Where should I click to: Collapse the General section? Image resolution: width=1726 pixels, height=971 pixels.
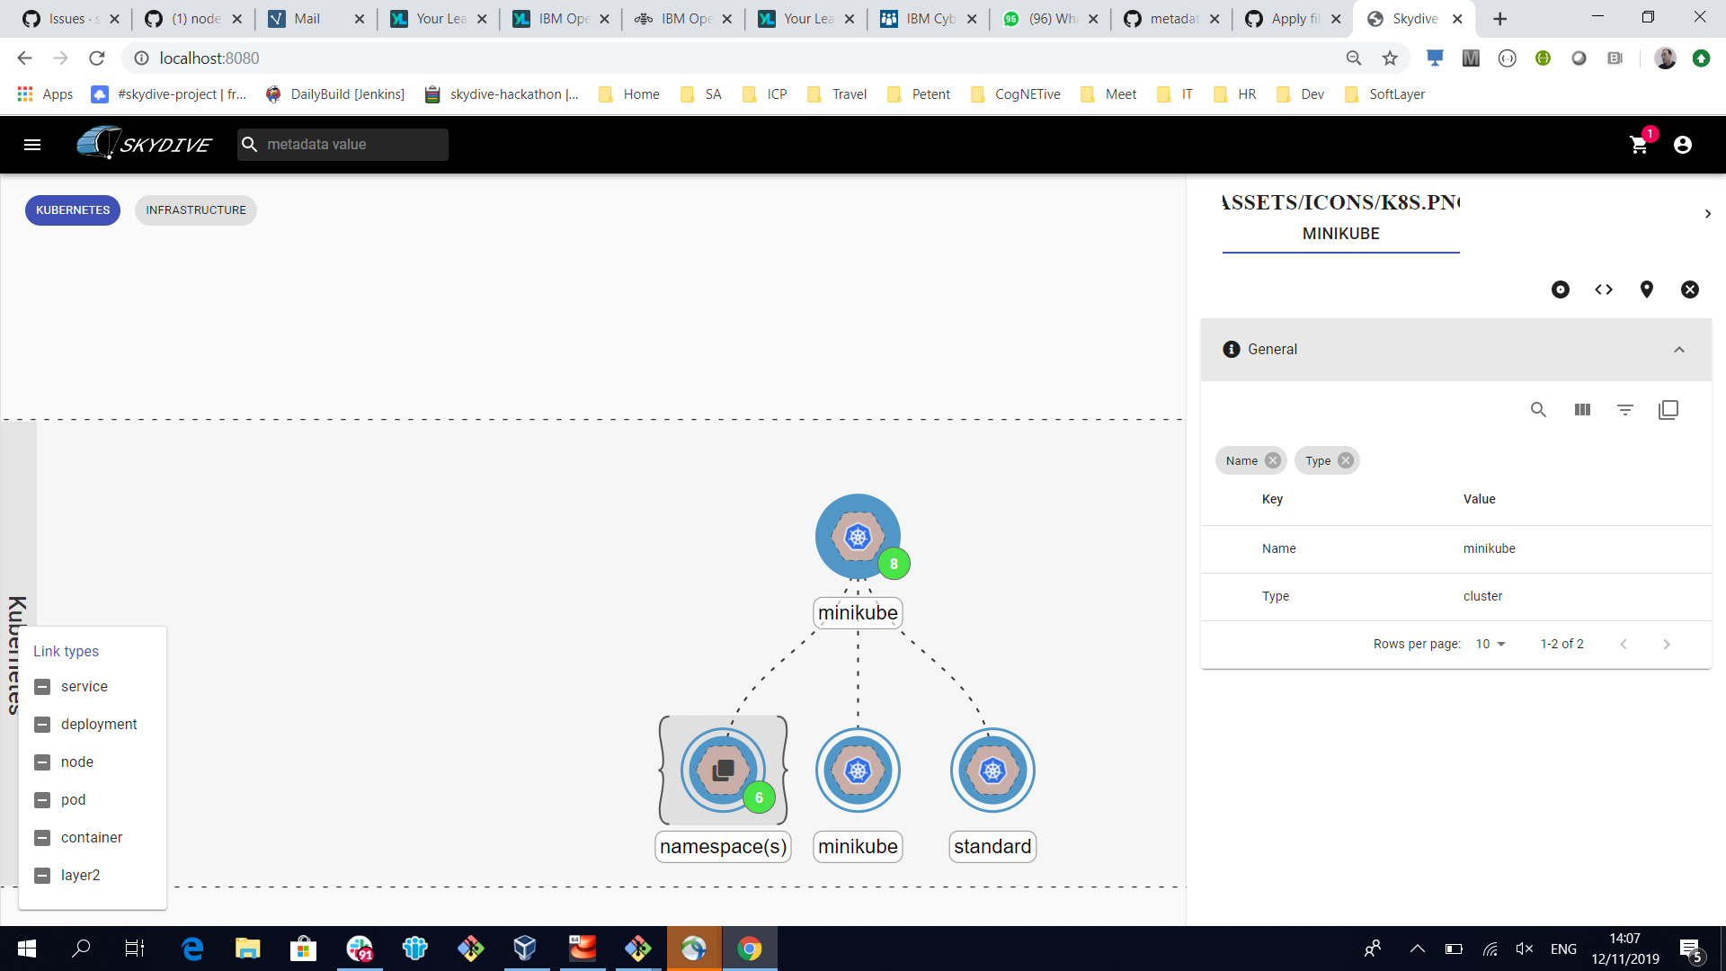1680,350
